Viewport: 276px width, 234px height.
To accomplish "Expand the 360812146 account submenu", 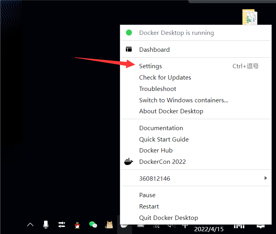I will coord(196,178).
